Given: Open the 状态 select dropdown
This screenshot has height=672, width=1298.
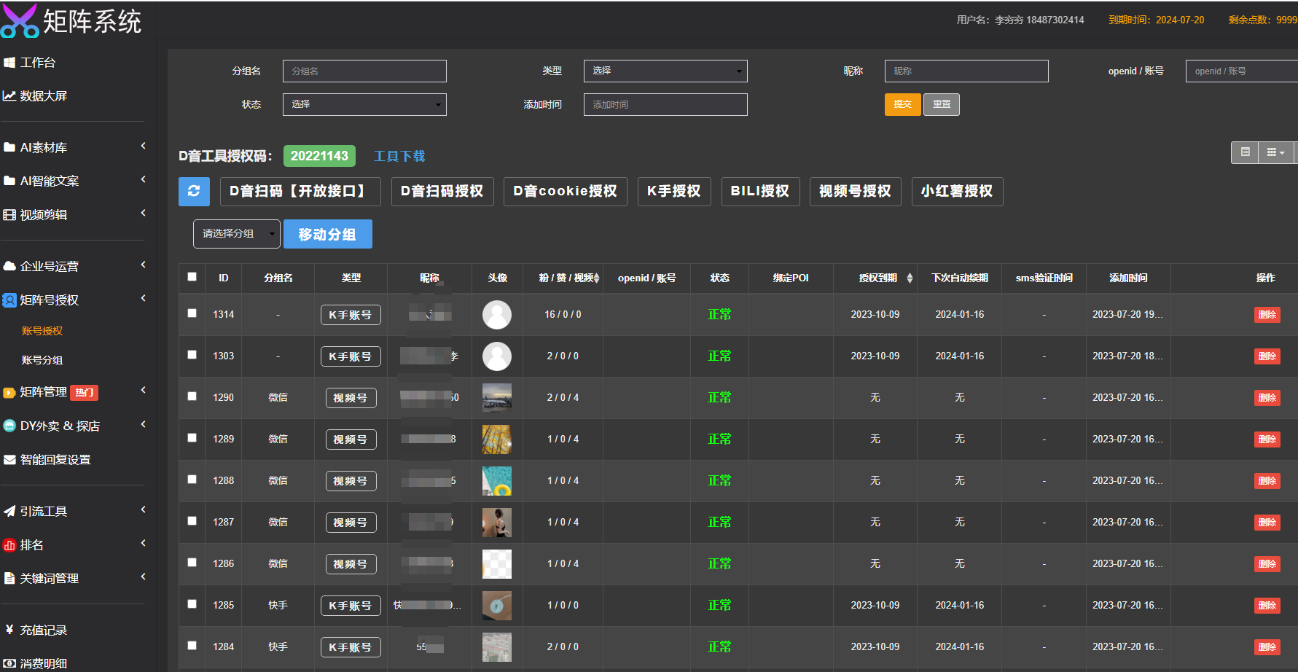Looking at the screenshot, I should 364,104.
